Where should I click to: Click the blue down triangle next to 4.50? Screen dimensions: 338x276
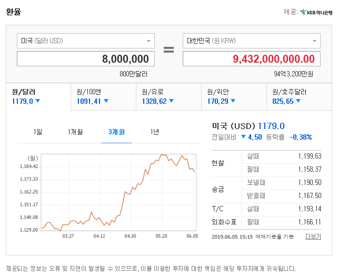click(243, 137)
